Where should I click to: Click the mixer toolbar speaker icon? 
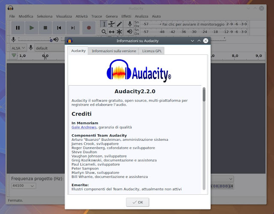(56, 39)
